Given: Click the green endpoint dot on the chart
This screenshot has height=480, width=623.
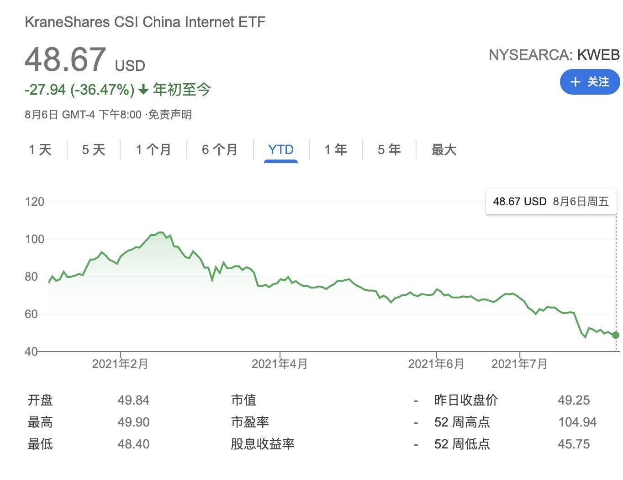Looking at the screenshot, I should (x=615, y=335).
